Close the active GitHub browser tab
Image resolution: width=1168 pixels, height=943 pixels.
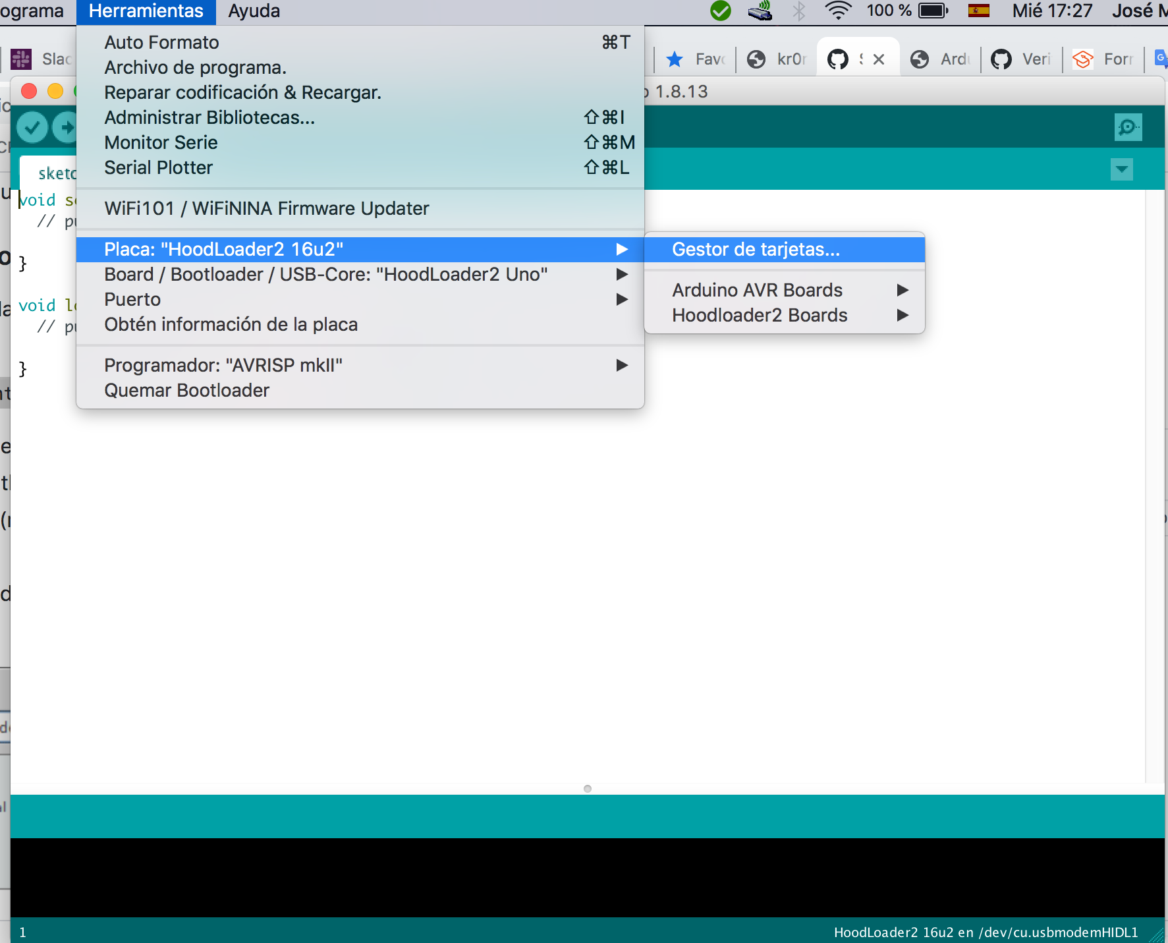[878, 59]
